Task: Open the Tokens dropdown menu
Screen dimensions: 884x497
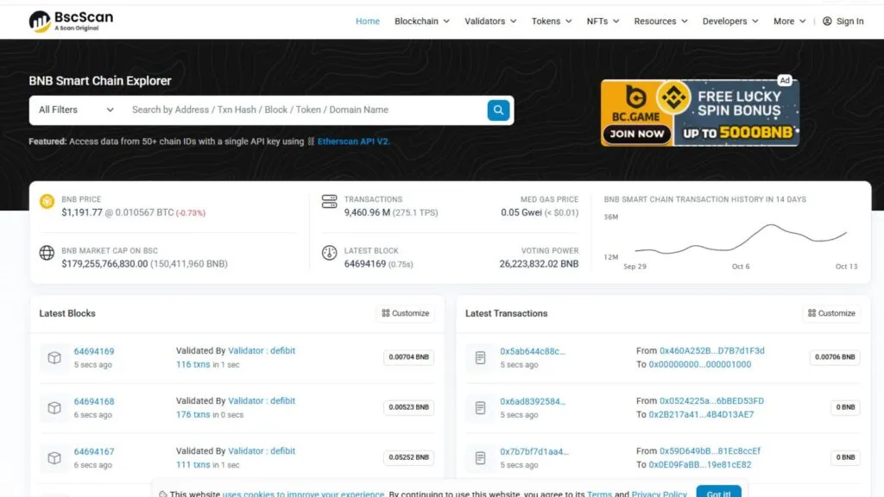Action: (x=551, y=22)
